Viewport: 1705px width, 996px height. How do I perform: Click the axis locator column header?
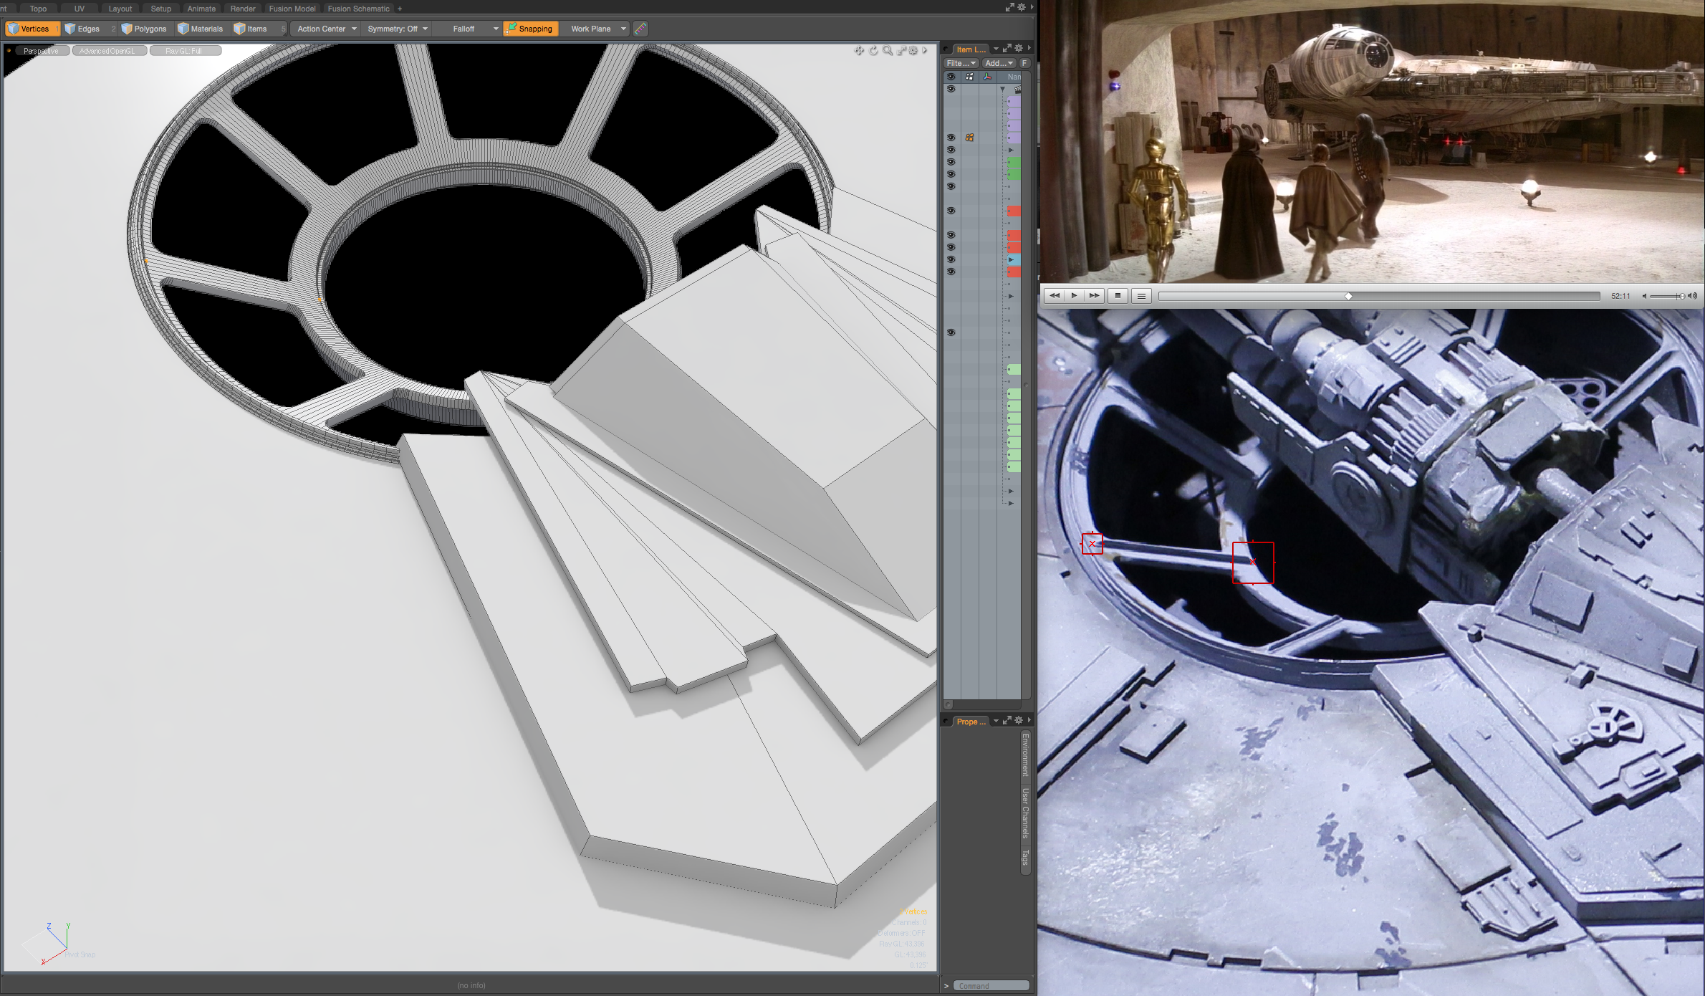click(987, 77)
